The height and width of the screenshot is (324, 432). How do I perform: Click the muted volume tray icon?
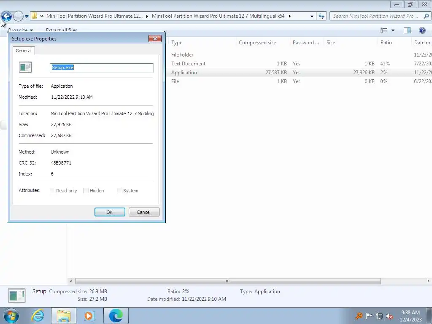pyautogui.click(x=389, y=316)
